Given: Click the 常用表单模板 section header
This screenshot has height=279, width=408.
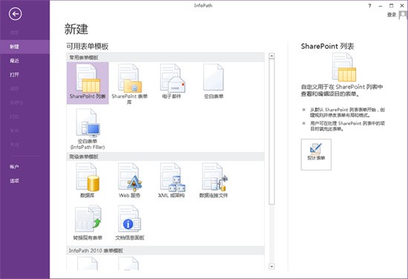Looking at the screenshot, I should (165, 58).
